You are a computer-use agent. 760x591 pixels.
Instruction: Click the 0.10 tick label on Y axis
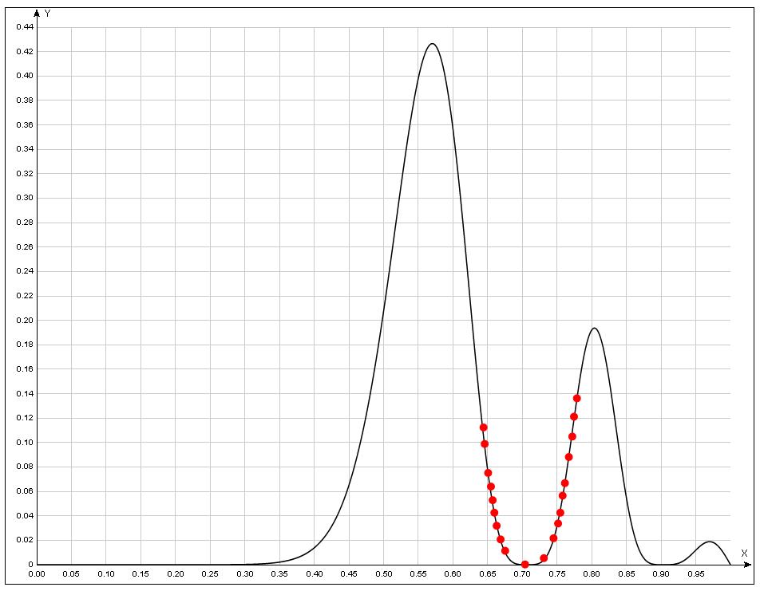click(25, 443)
